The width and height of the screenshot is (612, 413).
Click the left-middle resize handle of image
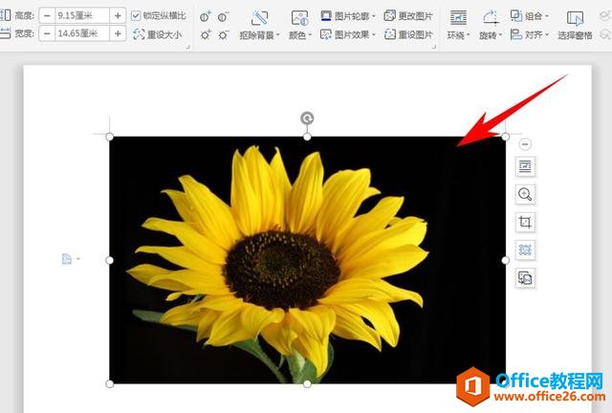point(110,260)
